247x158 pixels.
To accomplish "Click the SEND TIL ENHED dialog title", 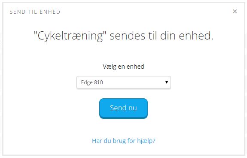I will pos(35,12).
